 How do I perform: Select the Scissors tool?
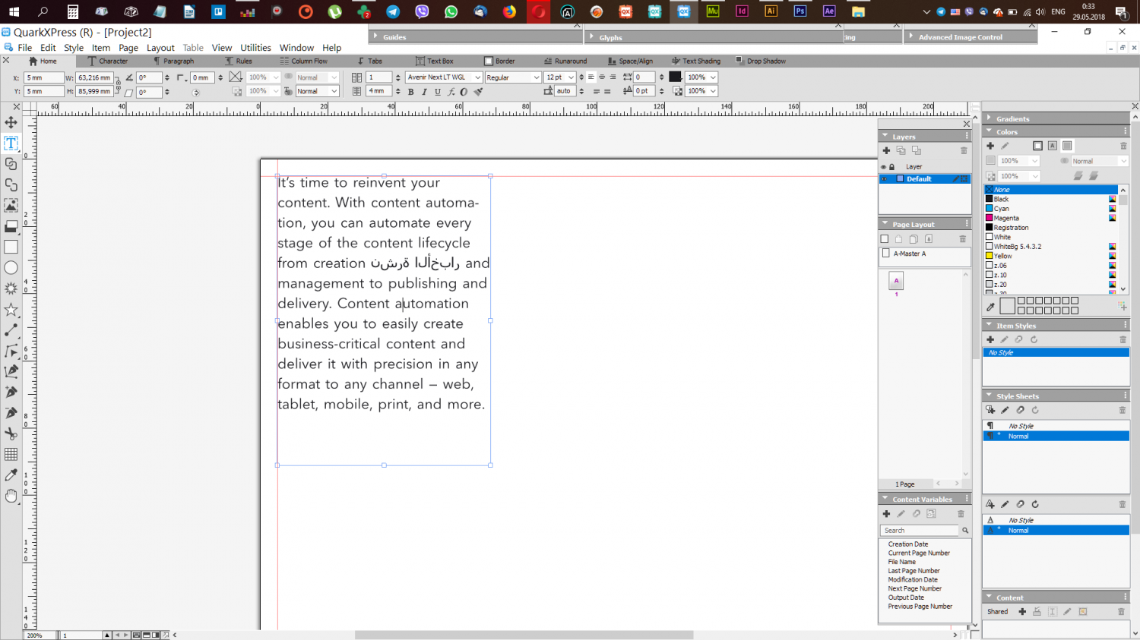pyautogui.click(x=11, y=433)
